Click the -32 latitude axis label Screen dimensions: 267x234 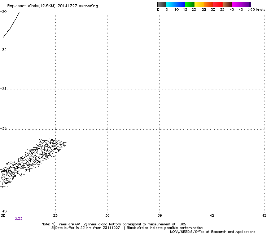click(3, 50)
